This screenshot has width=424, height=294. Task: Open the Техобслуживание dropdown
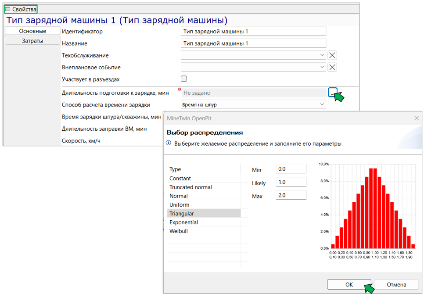tap(253, 55)
